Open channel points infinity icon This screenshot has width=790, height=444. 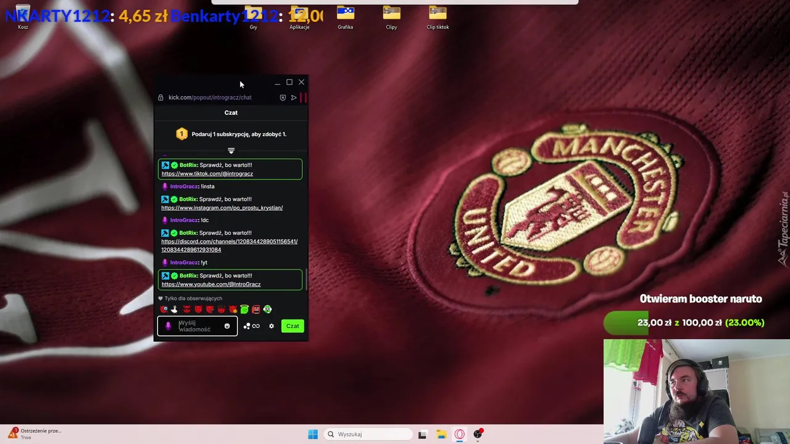point(256,326)
